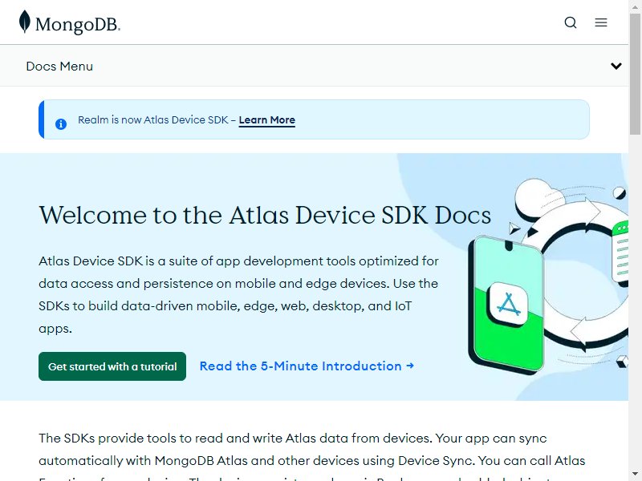Click the phone app illustration
This screenshot has width=642, height=481.
click(x=508, y=305)
